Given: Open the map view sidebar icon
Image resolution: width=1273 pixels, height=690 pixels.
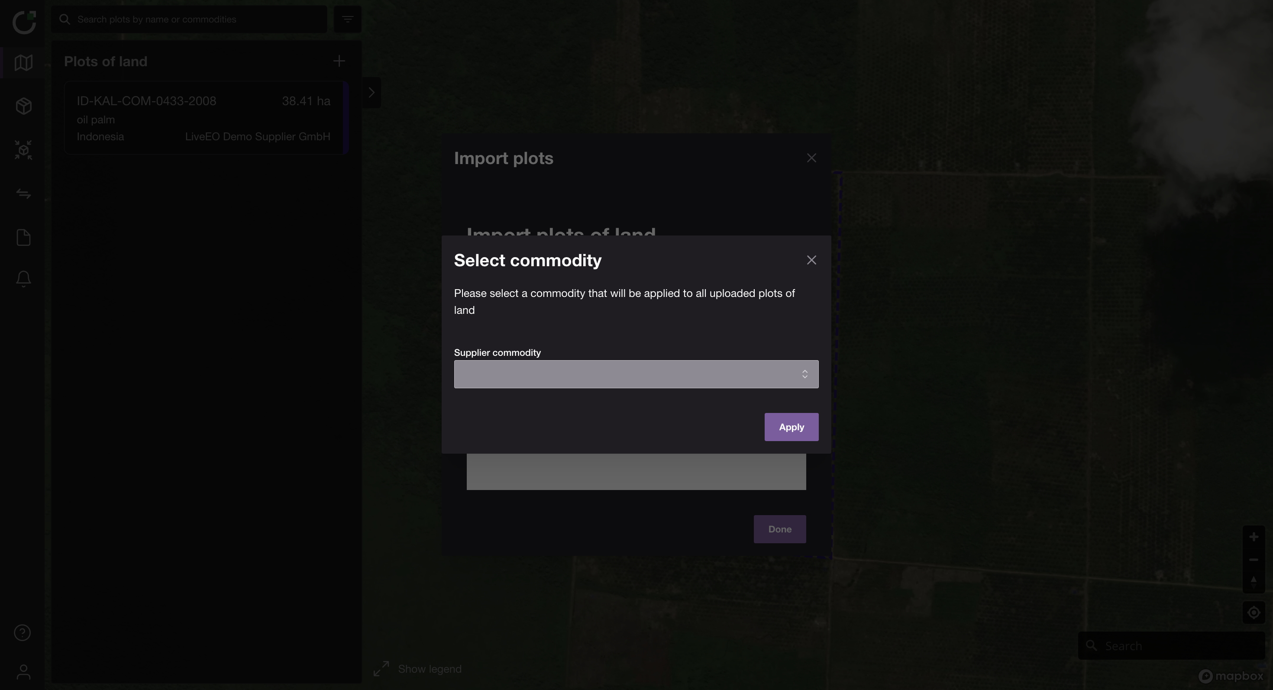Looking at the screenshot, I should [23, 63].
